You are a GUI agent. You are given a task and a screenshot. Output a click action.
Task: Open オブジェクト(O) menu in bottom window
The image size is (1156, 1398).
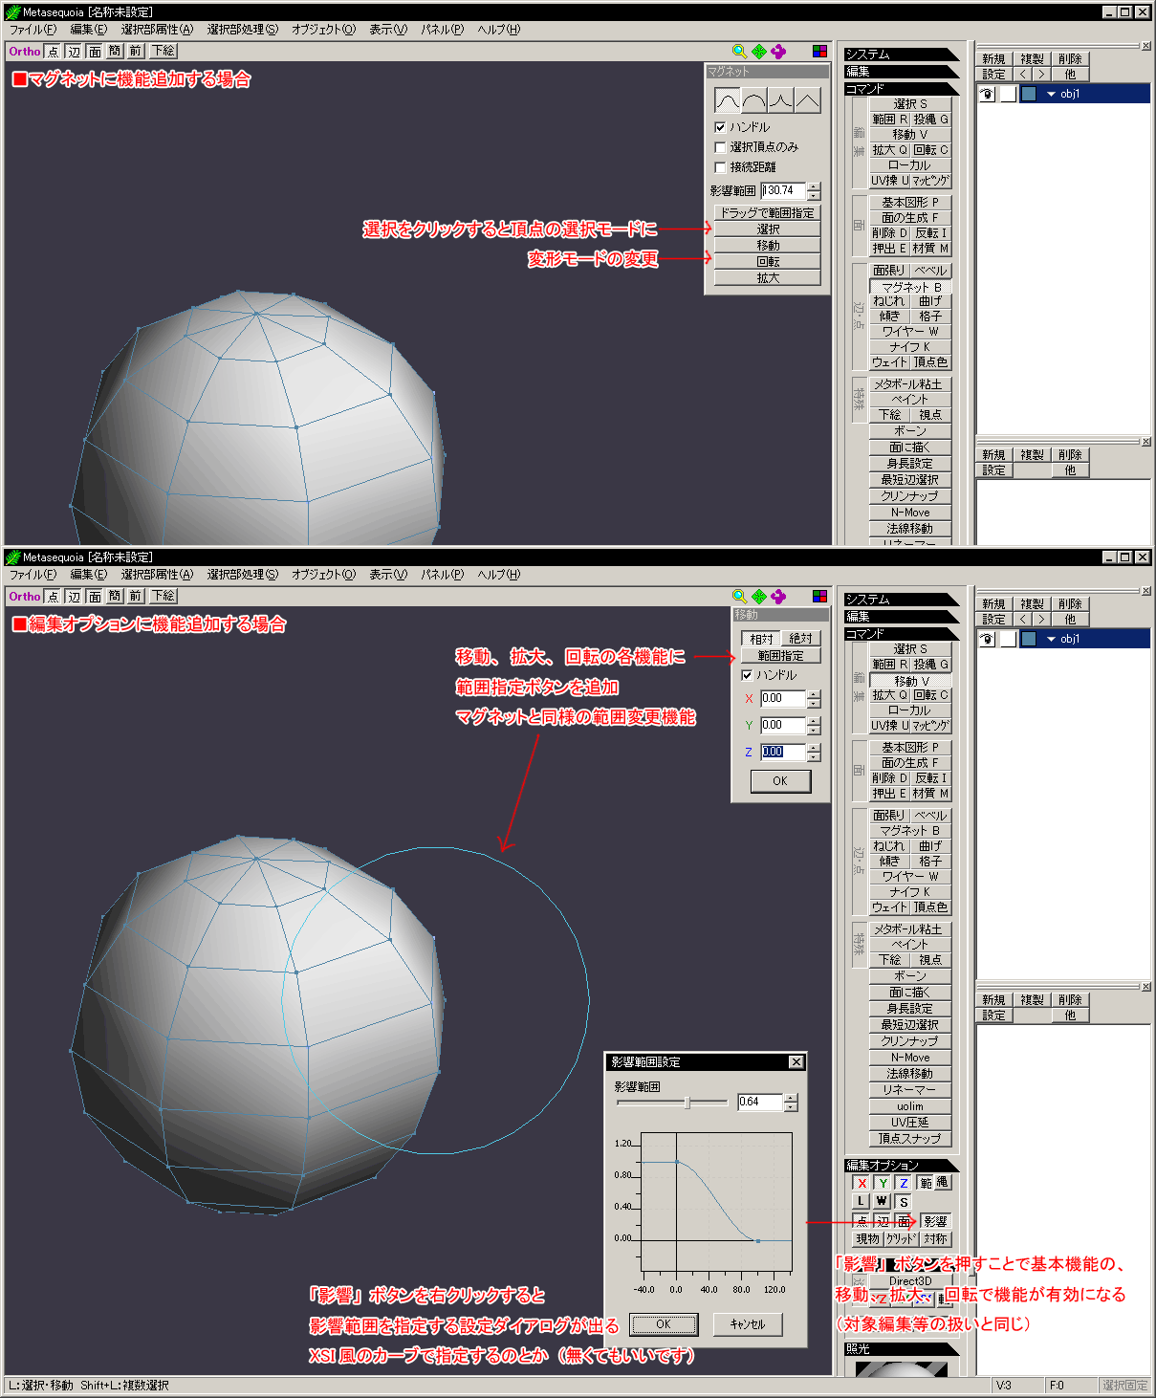(x=323, y=575)
